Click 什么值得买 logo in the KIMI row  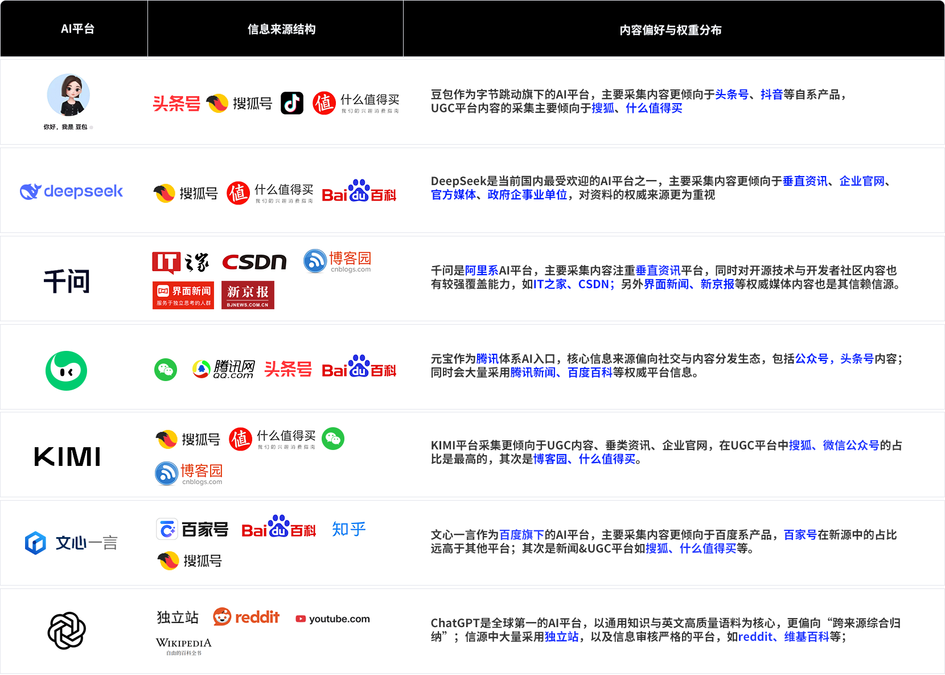point(273,439)
